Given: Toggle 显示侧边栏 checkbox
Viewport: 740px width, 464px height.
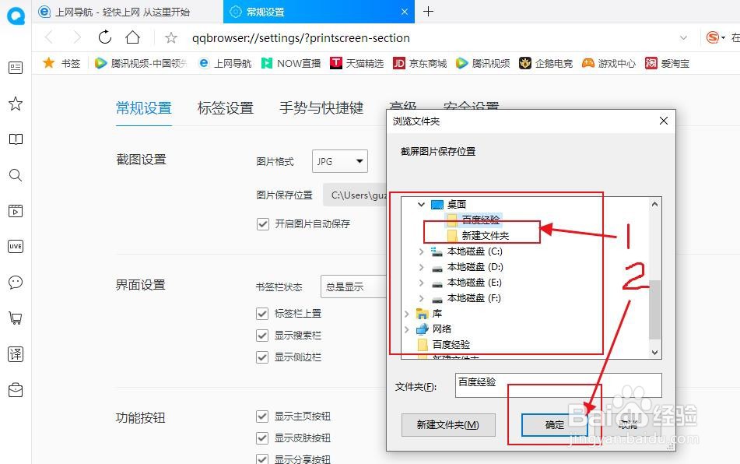Looking at the screenshot, I should [262, 357].
